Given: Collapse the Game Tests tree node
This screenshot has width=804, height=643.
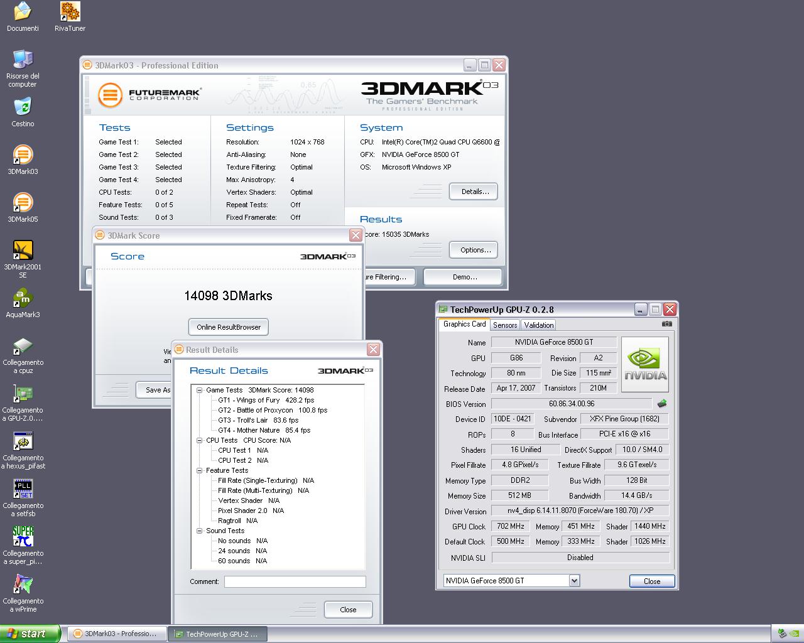Looking at the screenshot, I should click(x=200, y=390).
